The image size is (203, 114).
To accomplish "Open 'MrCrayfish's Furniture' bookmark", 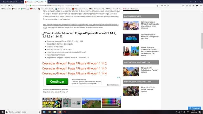I will point(80,9).
